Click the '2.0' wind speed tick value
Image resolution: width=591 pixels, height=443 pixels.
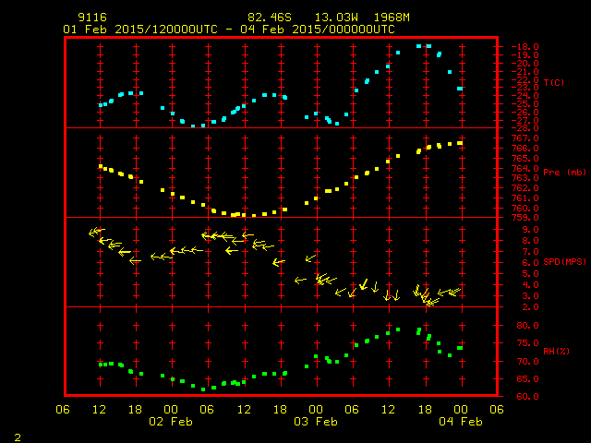pyautogui.click(x=530, y=307)
